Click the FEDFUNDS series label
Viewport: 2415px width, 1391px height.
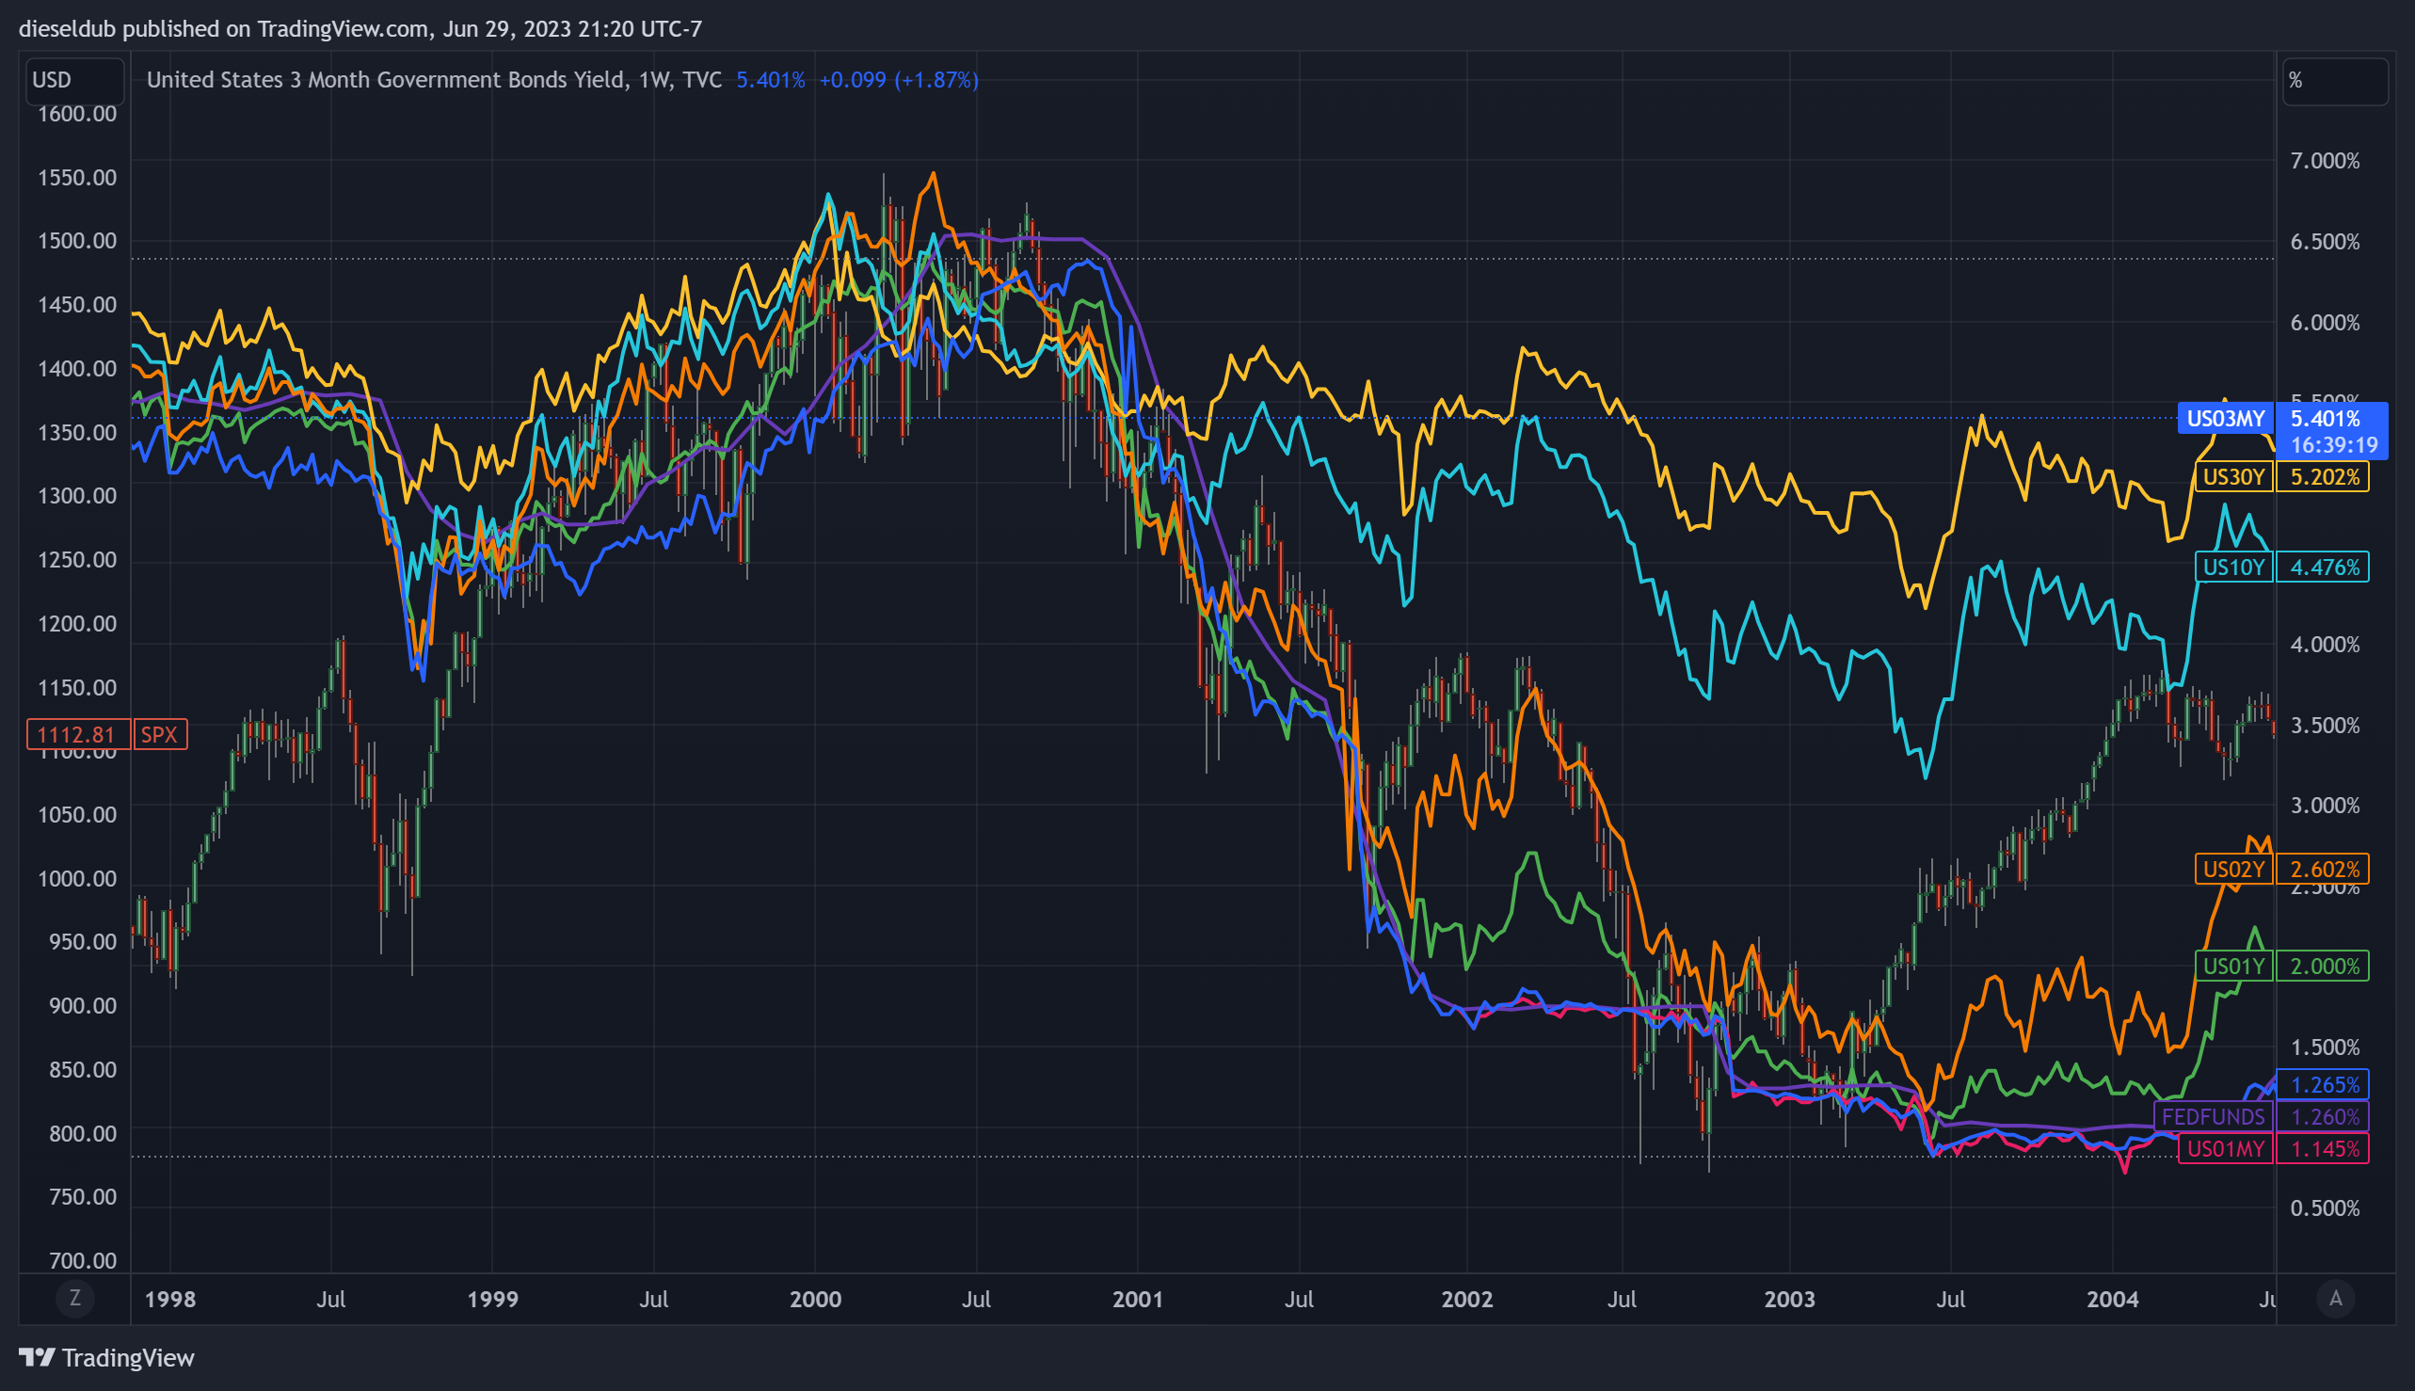(2214, 1117)
